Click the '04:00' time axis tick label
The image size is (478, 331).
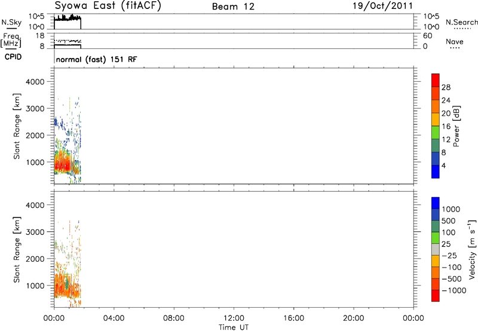point(114,318)
